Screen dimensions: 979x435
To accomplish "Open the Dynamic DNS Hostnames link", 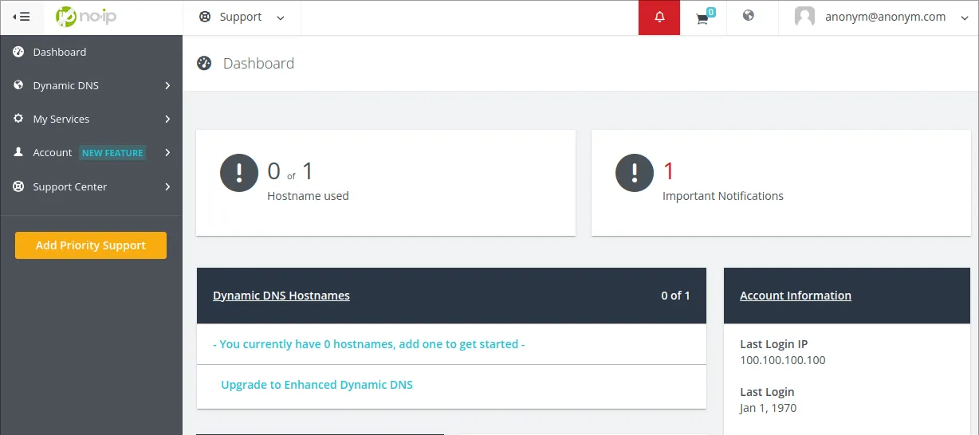I will (x=281, y=296).
